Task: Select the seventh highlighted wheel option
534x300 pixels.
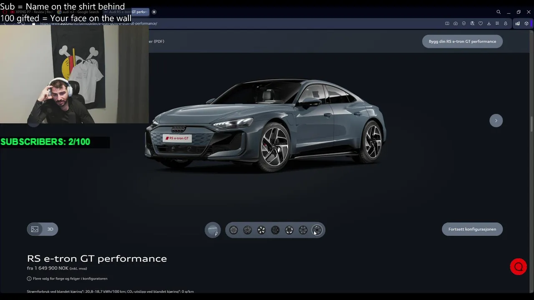Action: [x=317, y=230]
